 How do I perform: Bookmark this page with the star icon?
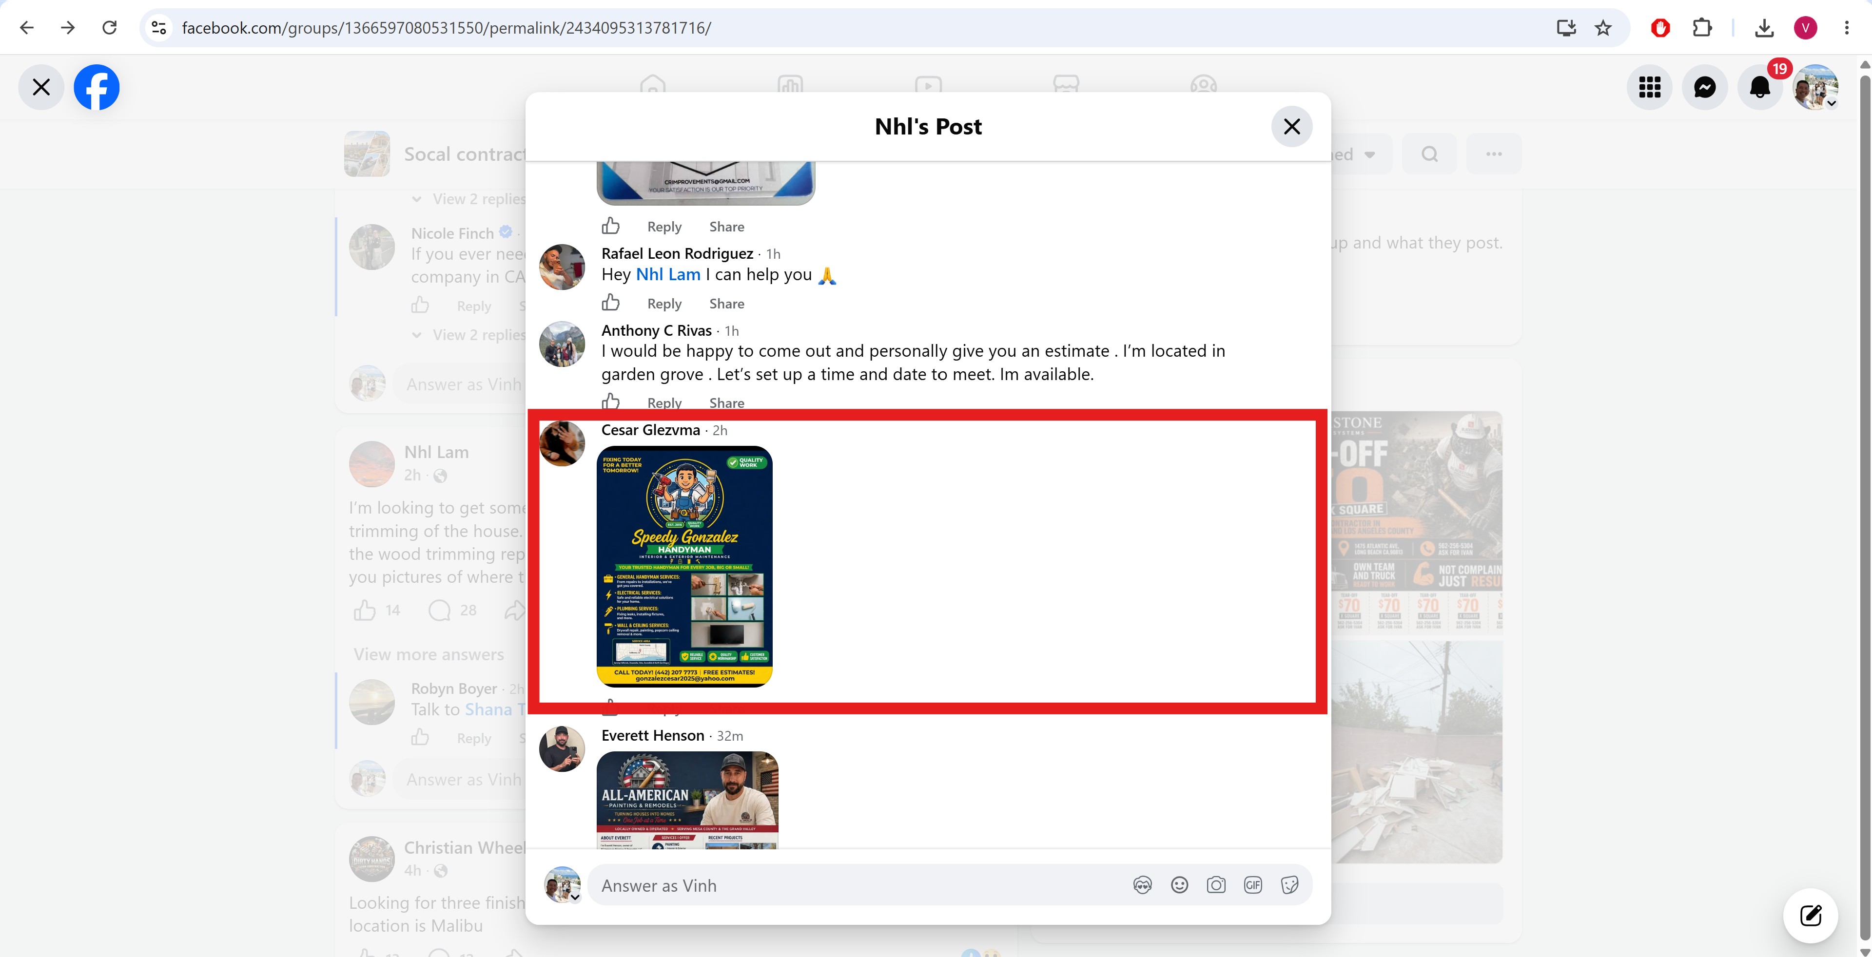pyautogui.click(x=1603, y=28)
